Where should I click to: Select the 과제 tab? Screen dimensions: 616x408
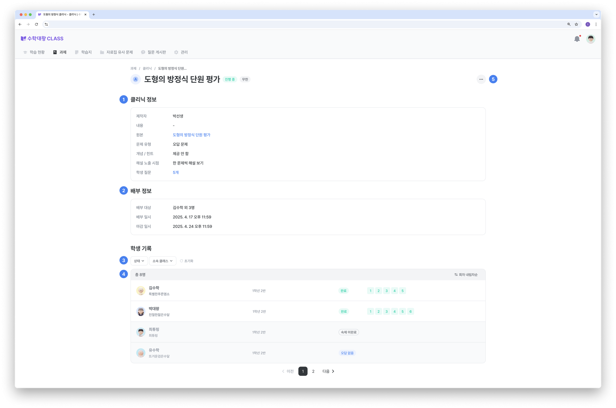60,52
